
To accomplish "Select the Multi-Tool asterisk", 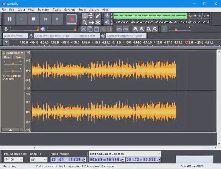I will click(98, 22).
